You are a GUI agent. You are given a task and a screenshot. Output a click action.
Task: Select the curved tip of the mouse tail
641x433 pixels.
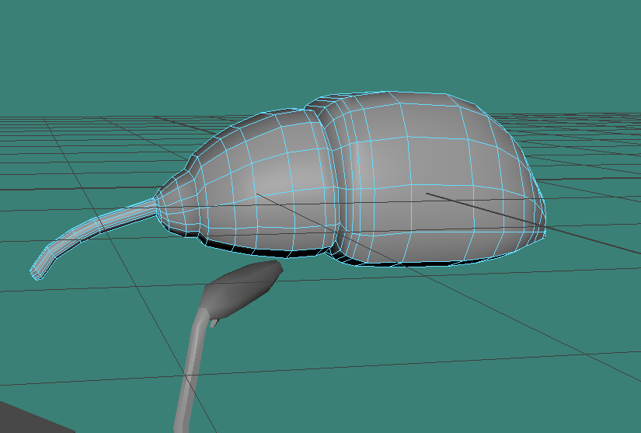point(39,269)
